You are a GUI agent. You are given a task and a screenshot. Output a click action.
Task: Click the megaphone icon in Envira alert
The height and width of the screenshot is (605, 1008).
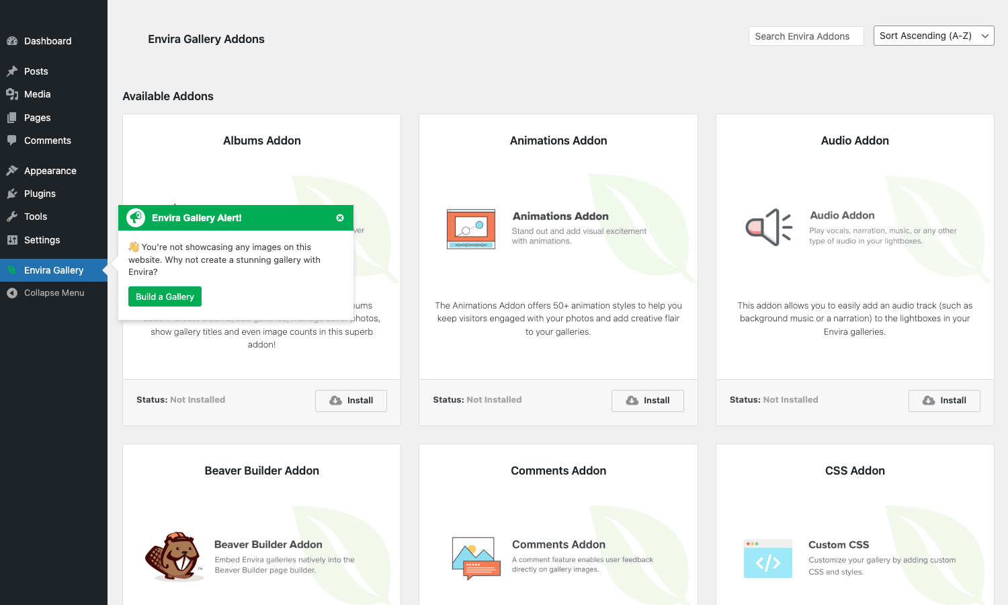coord(136,218)
